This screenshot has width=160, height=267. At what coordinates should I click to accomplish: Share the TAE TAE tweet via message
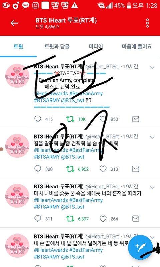click(x=136, y=119)
